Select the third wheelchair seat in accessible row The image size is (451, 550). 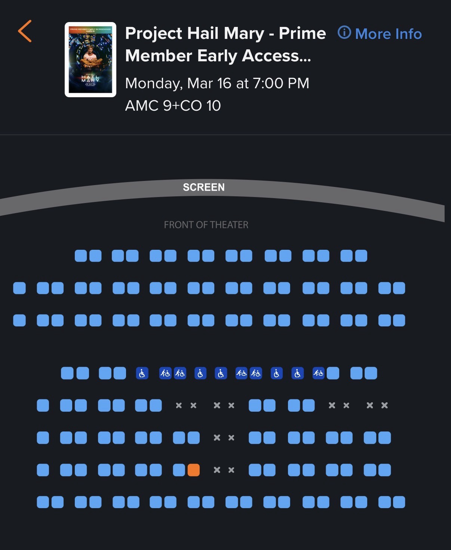pos(221,373)
